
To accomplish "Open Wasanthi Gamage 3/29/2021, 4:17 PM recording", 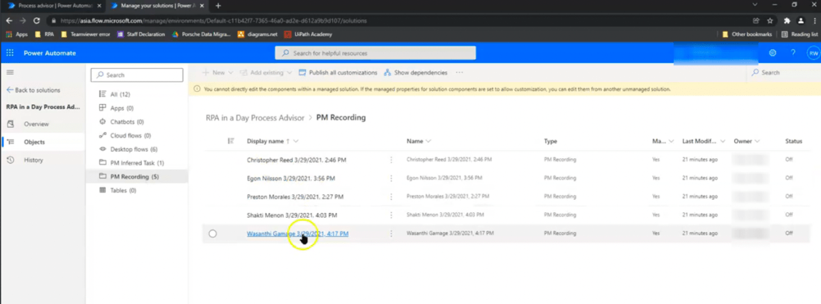I will click(x=298, y=233).
